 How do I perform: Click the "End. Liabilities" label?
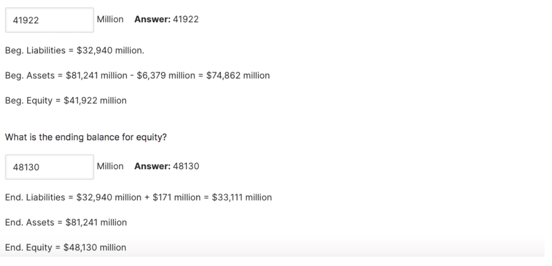(35, 198)
